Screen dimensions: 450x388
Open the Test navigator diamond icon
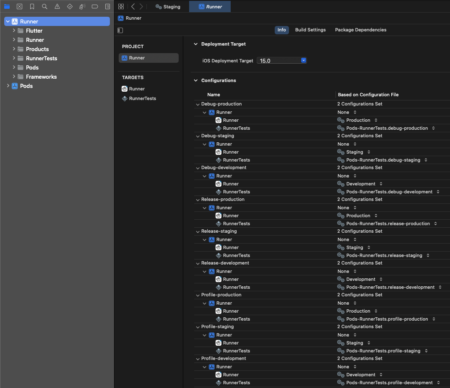point(70,7)
